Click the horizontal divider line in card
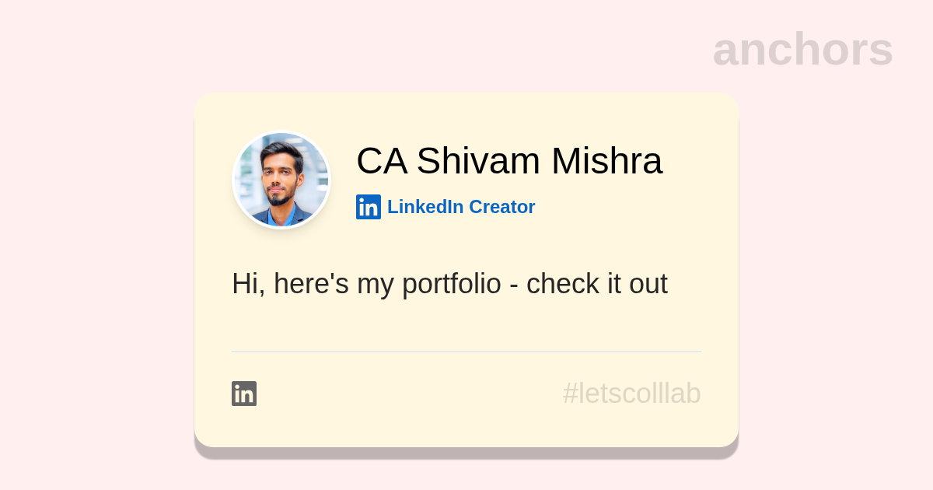Screen dimensions: 933x490 [466, 352]
